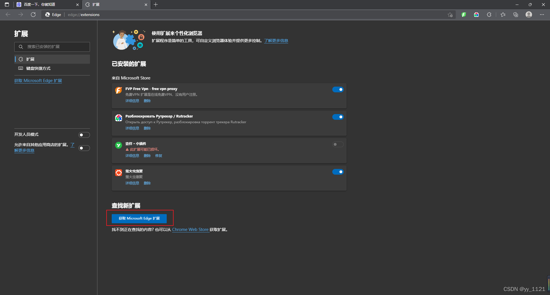Open the Favorites toolbar button

click(503, 15)
